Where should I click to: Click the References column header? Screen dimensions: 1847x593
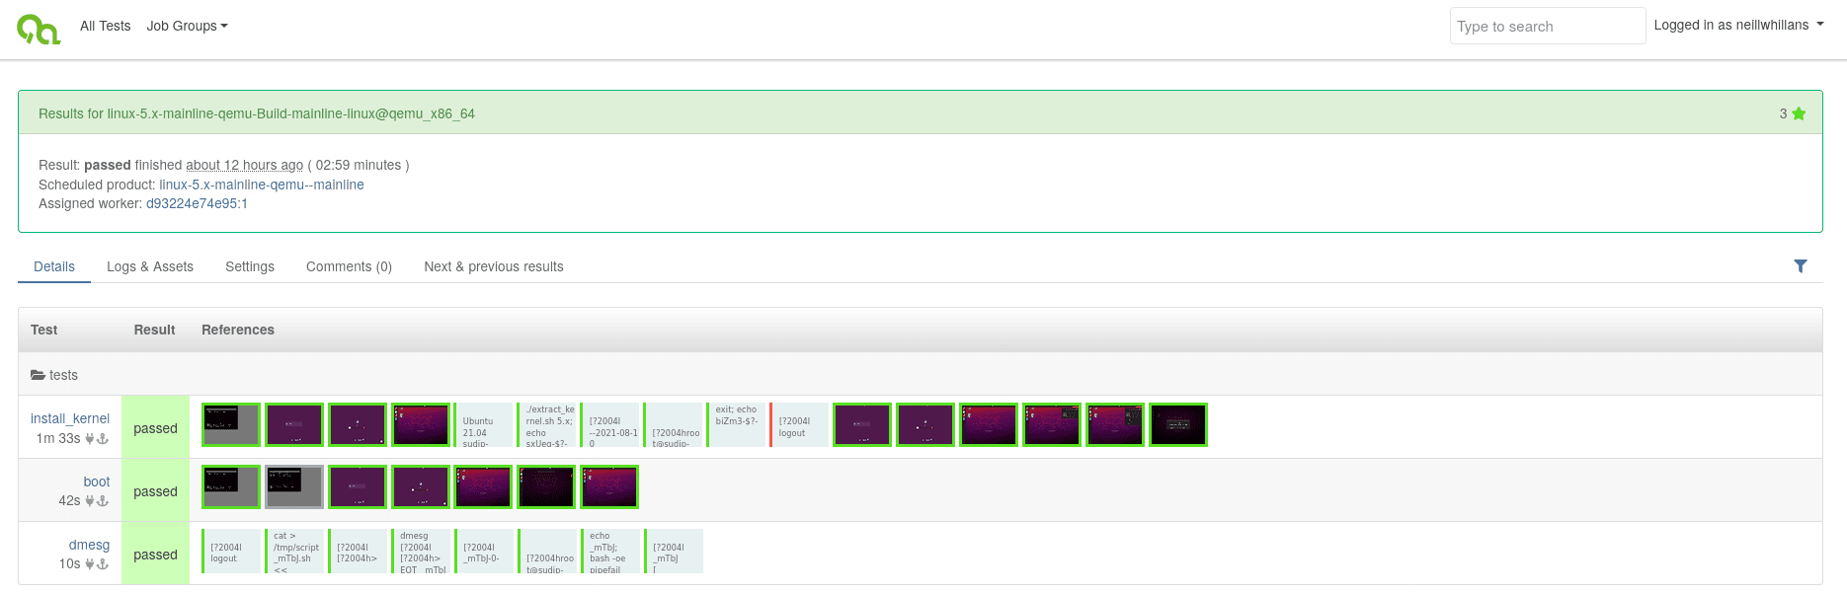click(x=238, y=330)
